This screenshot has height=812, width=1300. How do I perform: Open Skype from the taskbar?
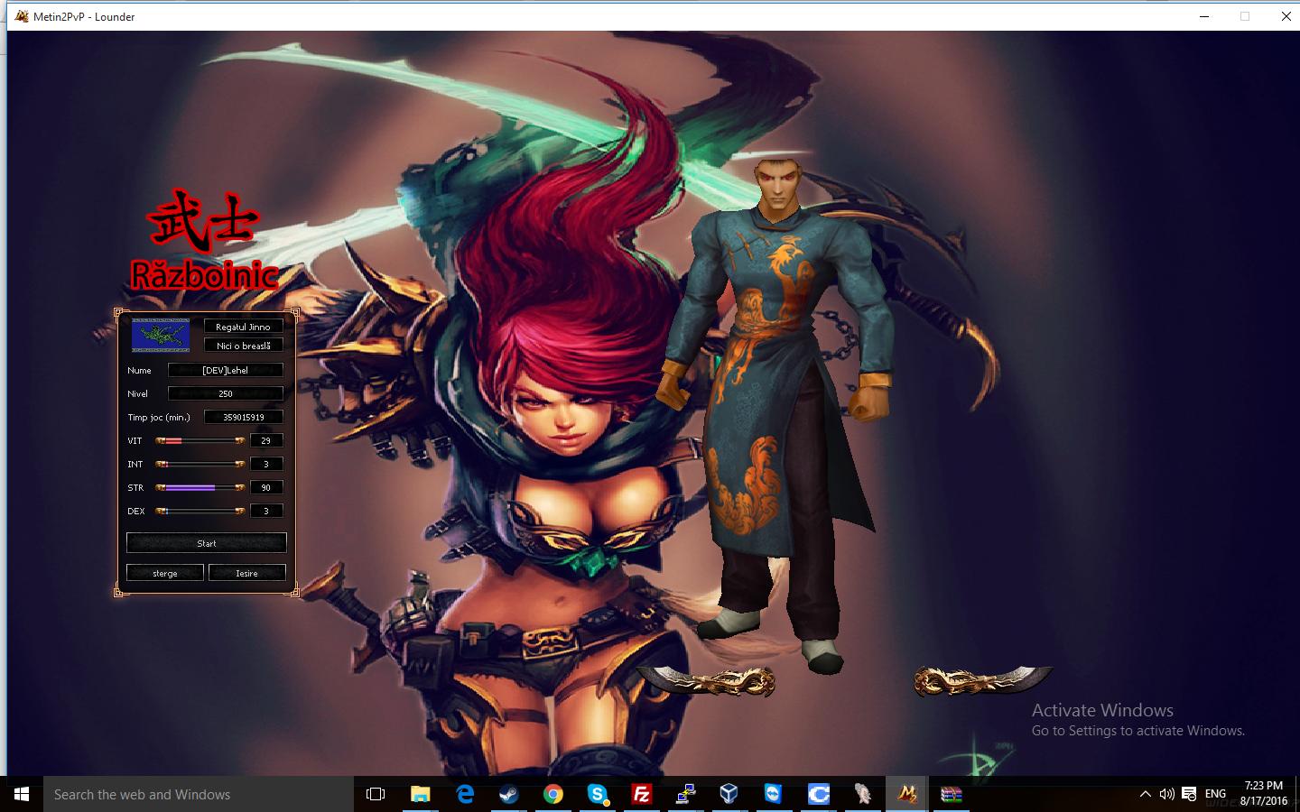[598, 794]
